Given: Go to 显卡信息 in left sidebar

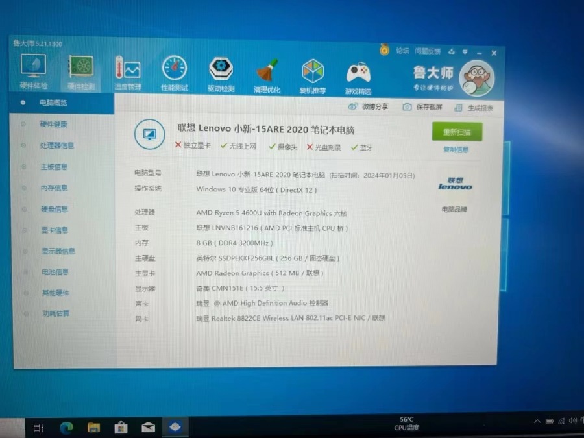Looking at the screenshot, I should (x=55, y=230).
